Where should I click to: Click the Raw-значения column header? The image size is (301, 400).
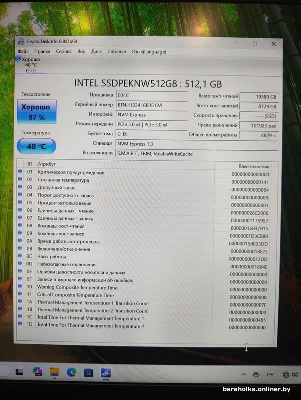254,166
